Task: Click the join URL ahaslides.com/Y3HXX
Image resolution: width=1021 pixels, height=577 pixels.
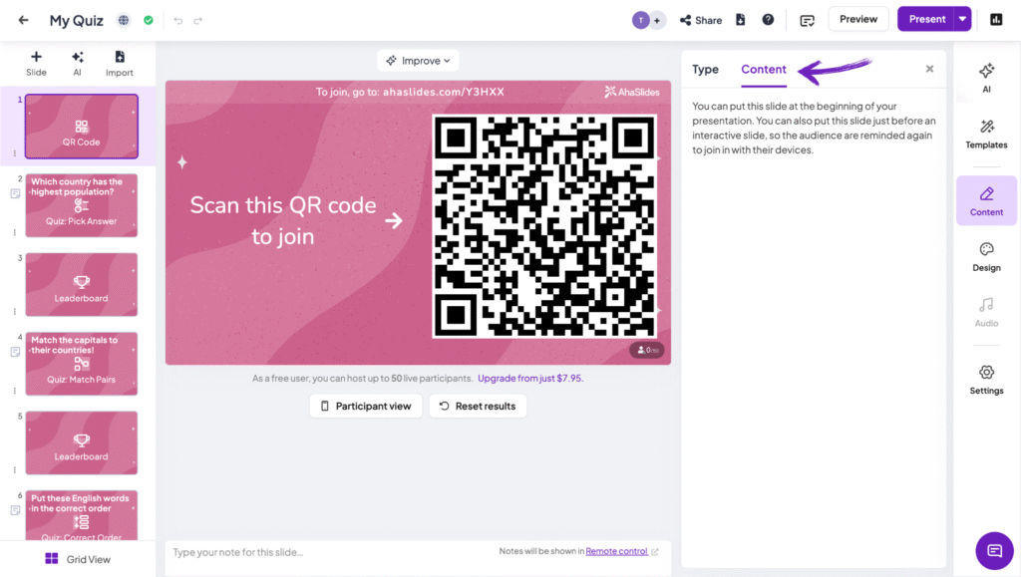Action: 444,92
